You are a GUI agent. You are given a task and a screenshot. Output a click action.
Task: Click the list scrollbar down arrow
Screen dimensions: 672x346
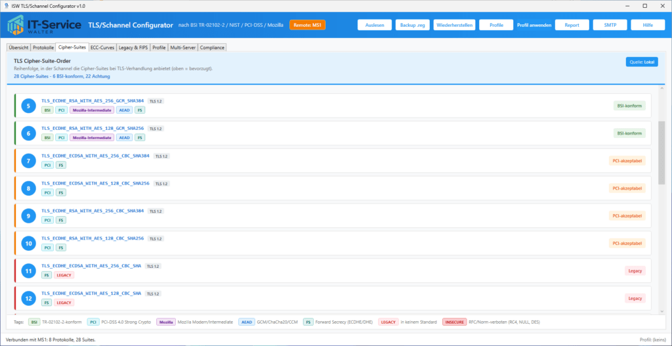(x=661, y=311)
